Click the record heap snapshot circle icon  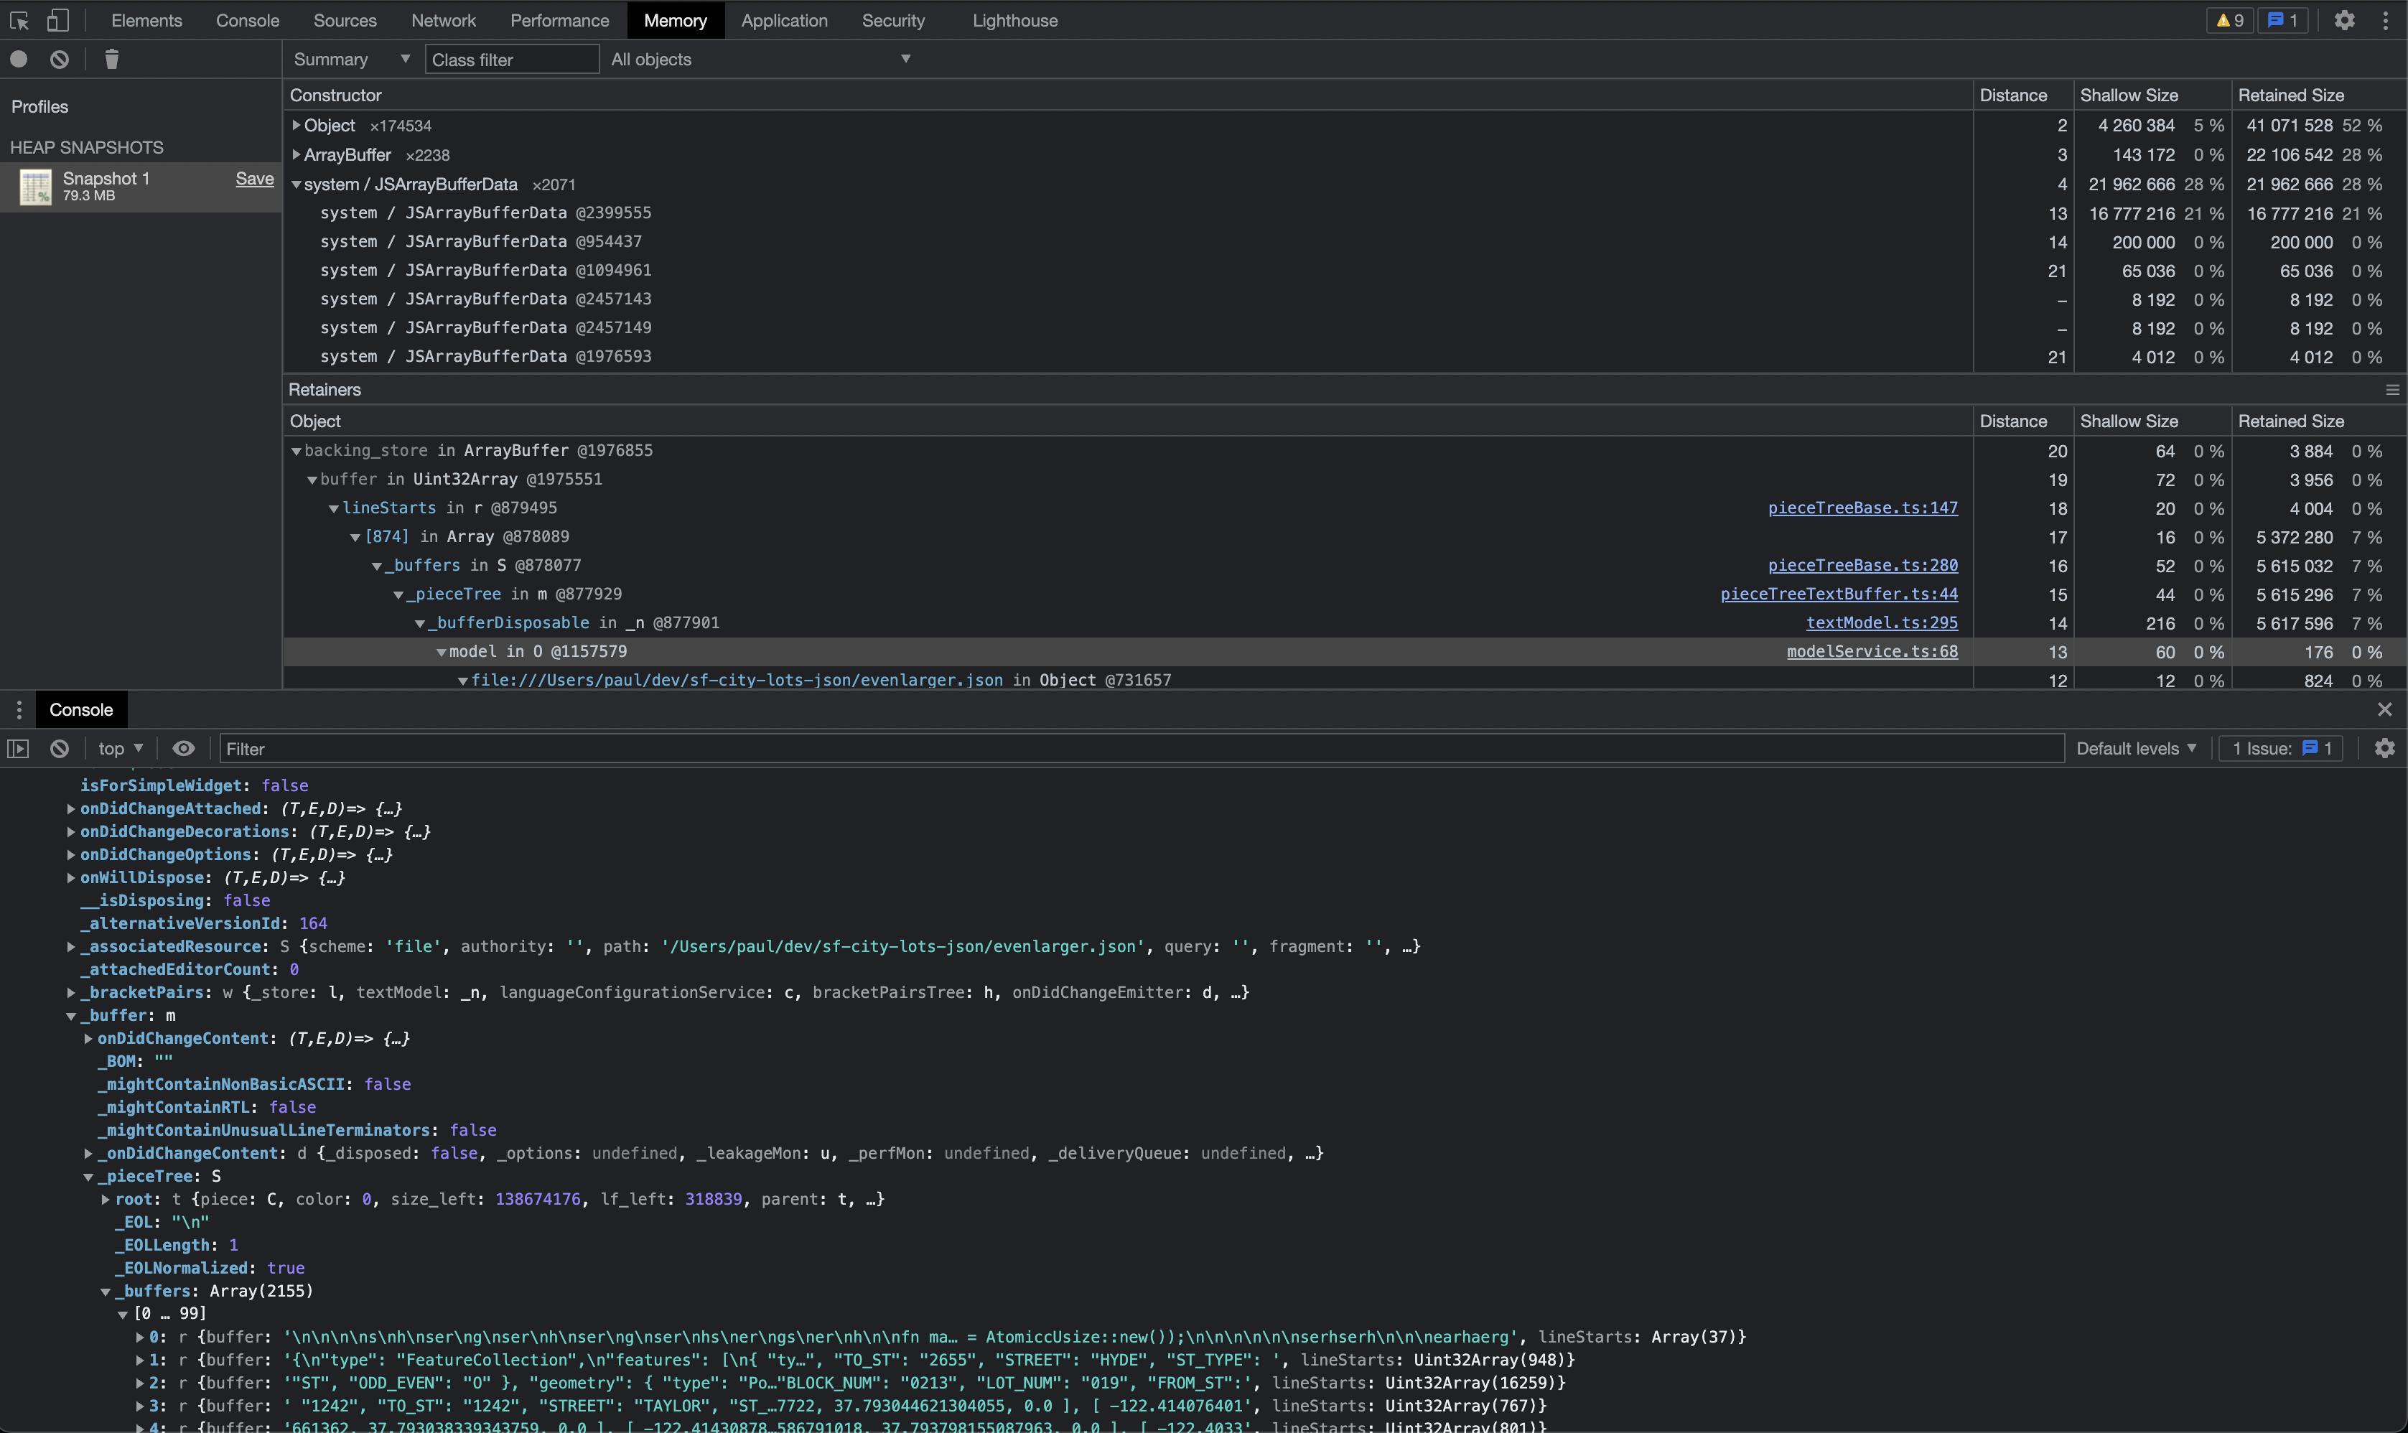pyautogui.click(x=19, y=59)
